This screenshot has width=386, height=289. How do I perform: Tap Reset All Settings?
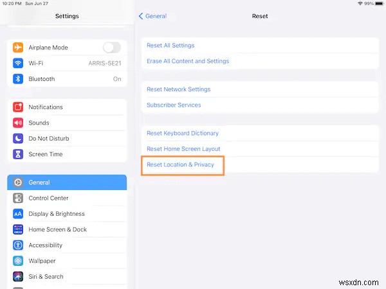click(260, 46)
